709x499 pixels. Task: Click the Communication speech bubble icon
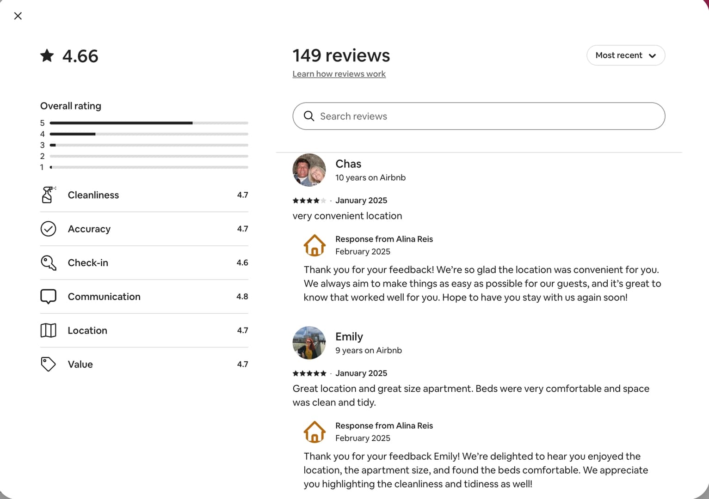pos(48,297)
